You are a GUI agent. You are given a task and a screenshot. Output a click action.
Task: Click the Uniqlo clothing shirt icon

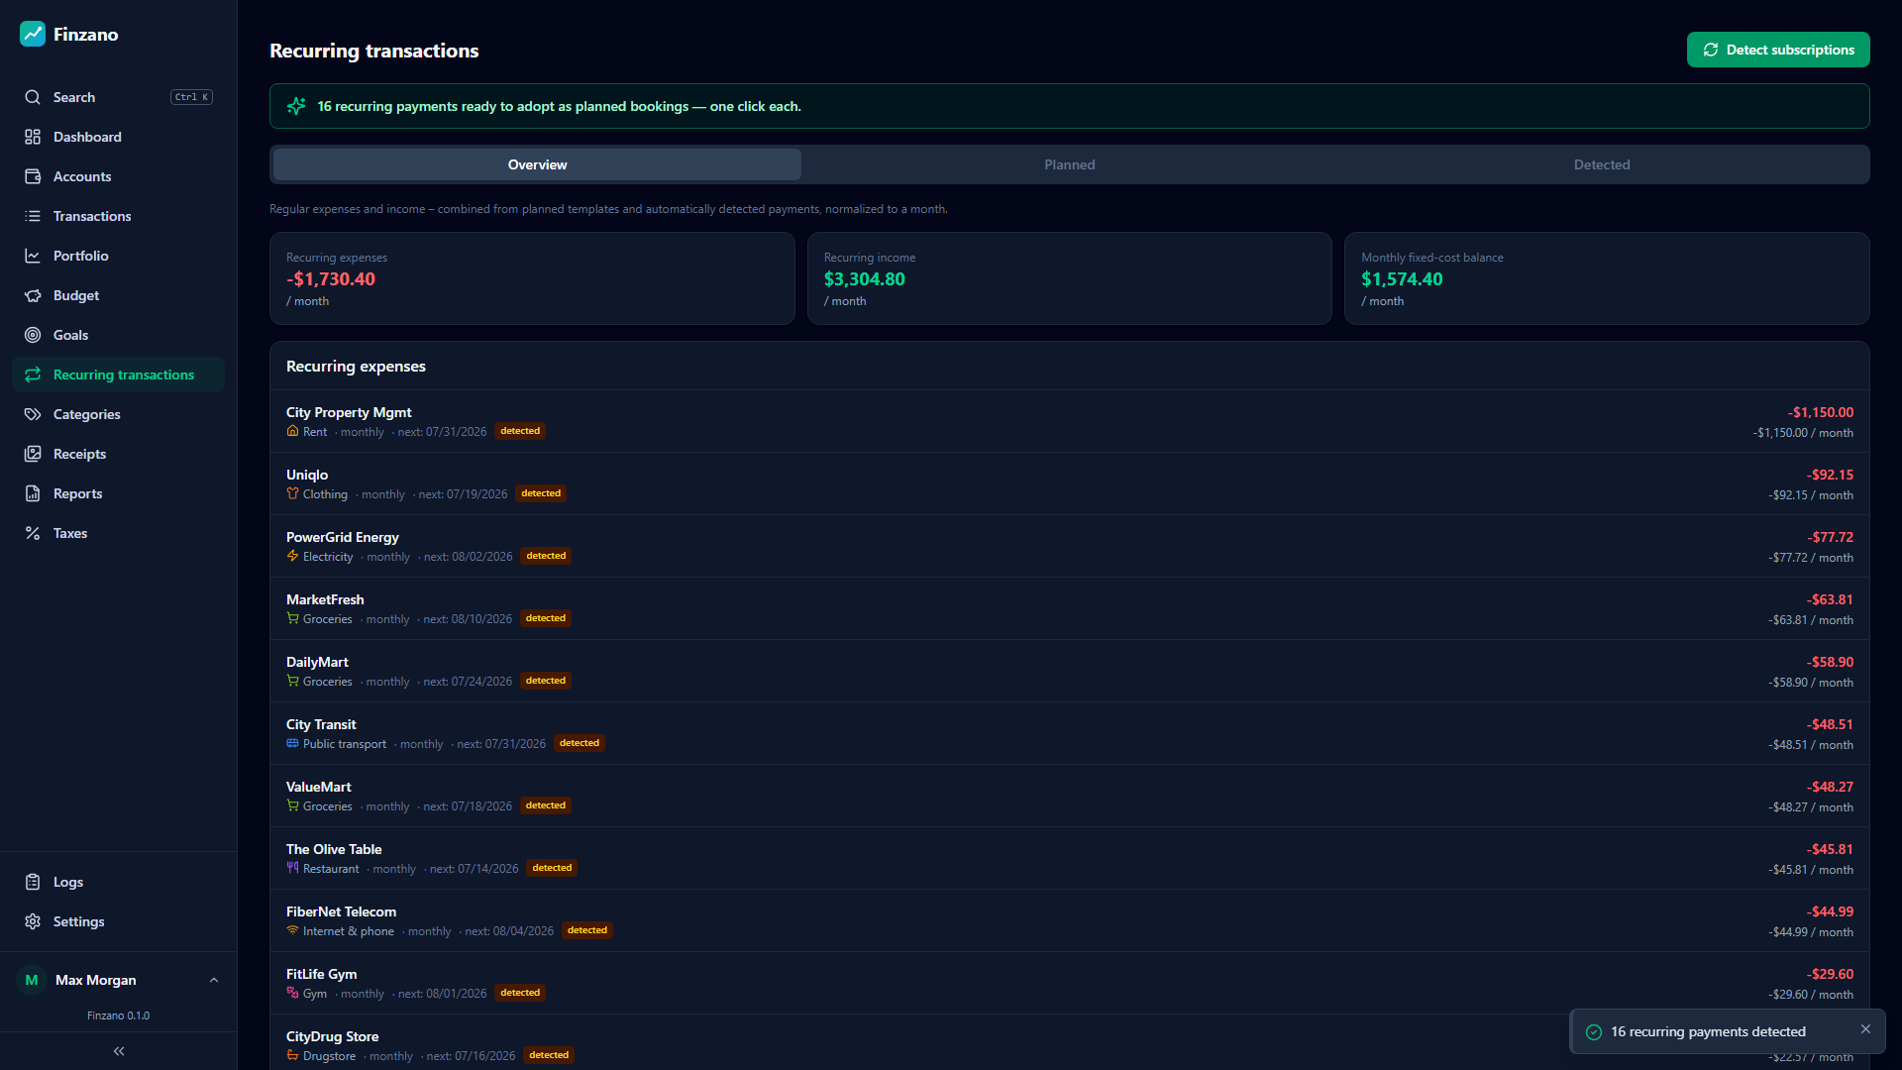pyautogui.click(x=292, y=493)
